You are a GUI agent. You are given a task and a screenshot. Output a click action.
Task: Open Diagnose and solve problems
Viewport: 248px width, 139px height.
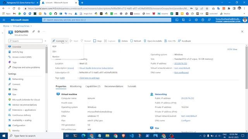coord(26,68)
